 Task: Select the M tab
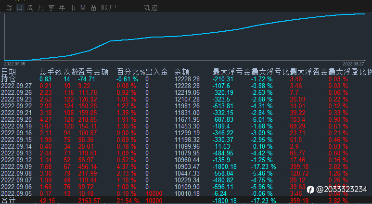point(83,8)
